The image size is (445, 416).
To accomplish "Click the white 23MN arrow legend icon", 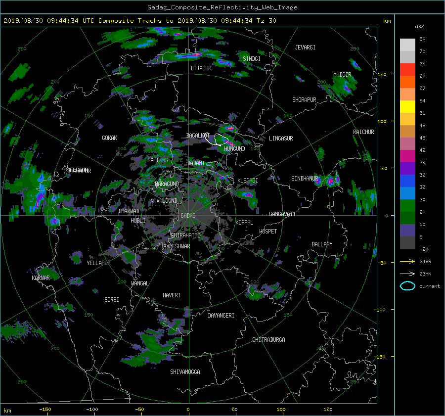I will pyautogui.click(x=407, y=274).
